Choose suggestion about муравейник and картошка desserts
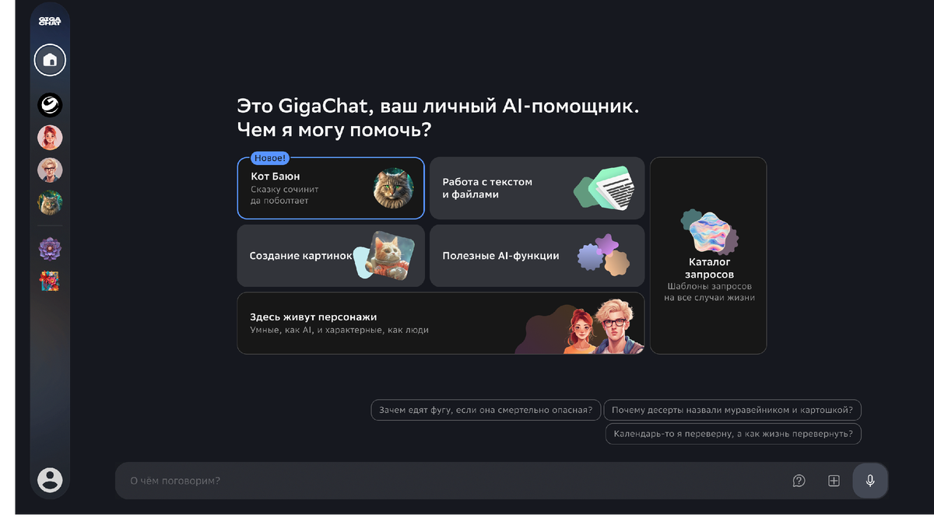This screenshot has height=532, width=934. [x=732, y=410]
